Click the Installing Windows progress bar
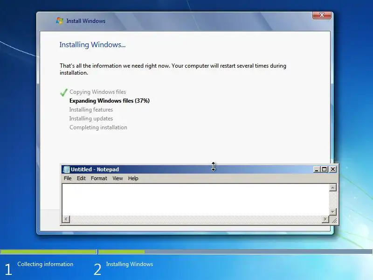373x280 pixels. 235,252
